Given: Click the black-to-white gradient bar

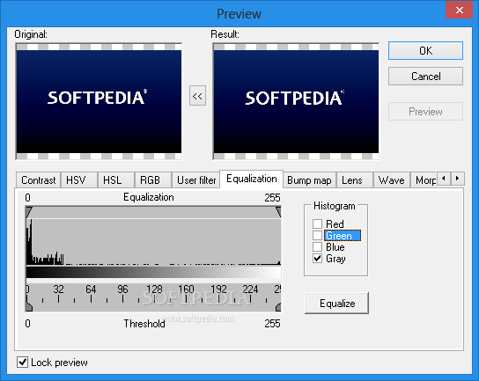Looking at the screenshot, I should (x=154, y=272).
